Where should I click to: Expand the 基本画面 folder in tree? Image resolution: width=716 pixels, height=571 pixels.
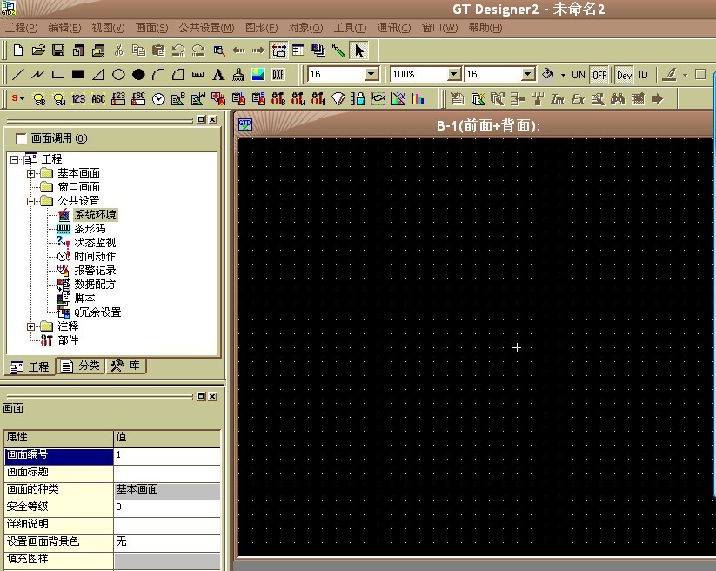click(x=31, y=173)
